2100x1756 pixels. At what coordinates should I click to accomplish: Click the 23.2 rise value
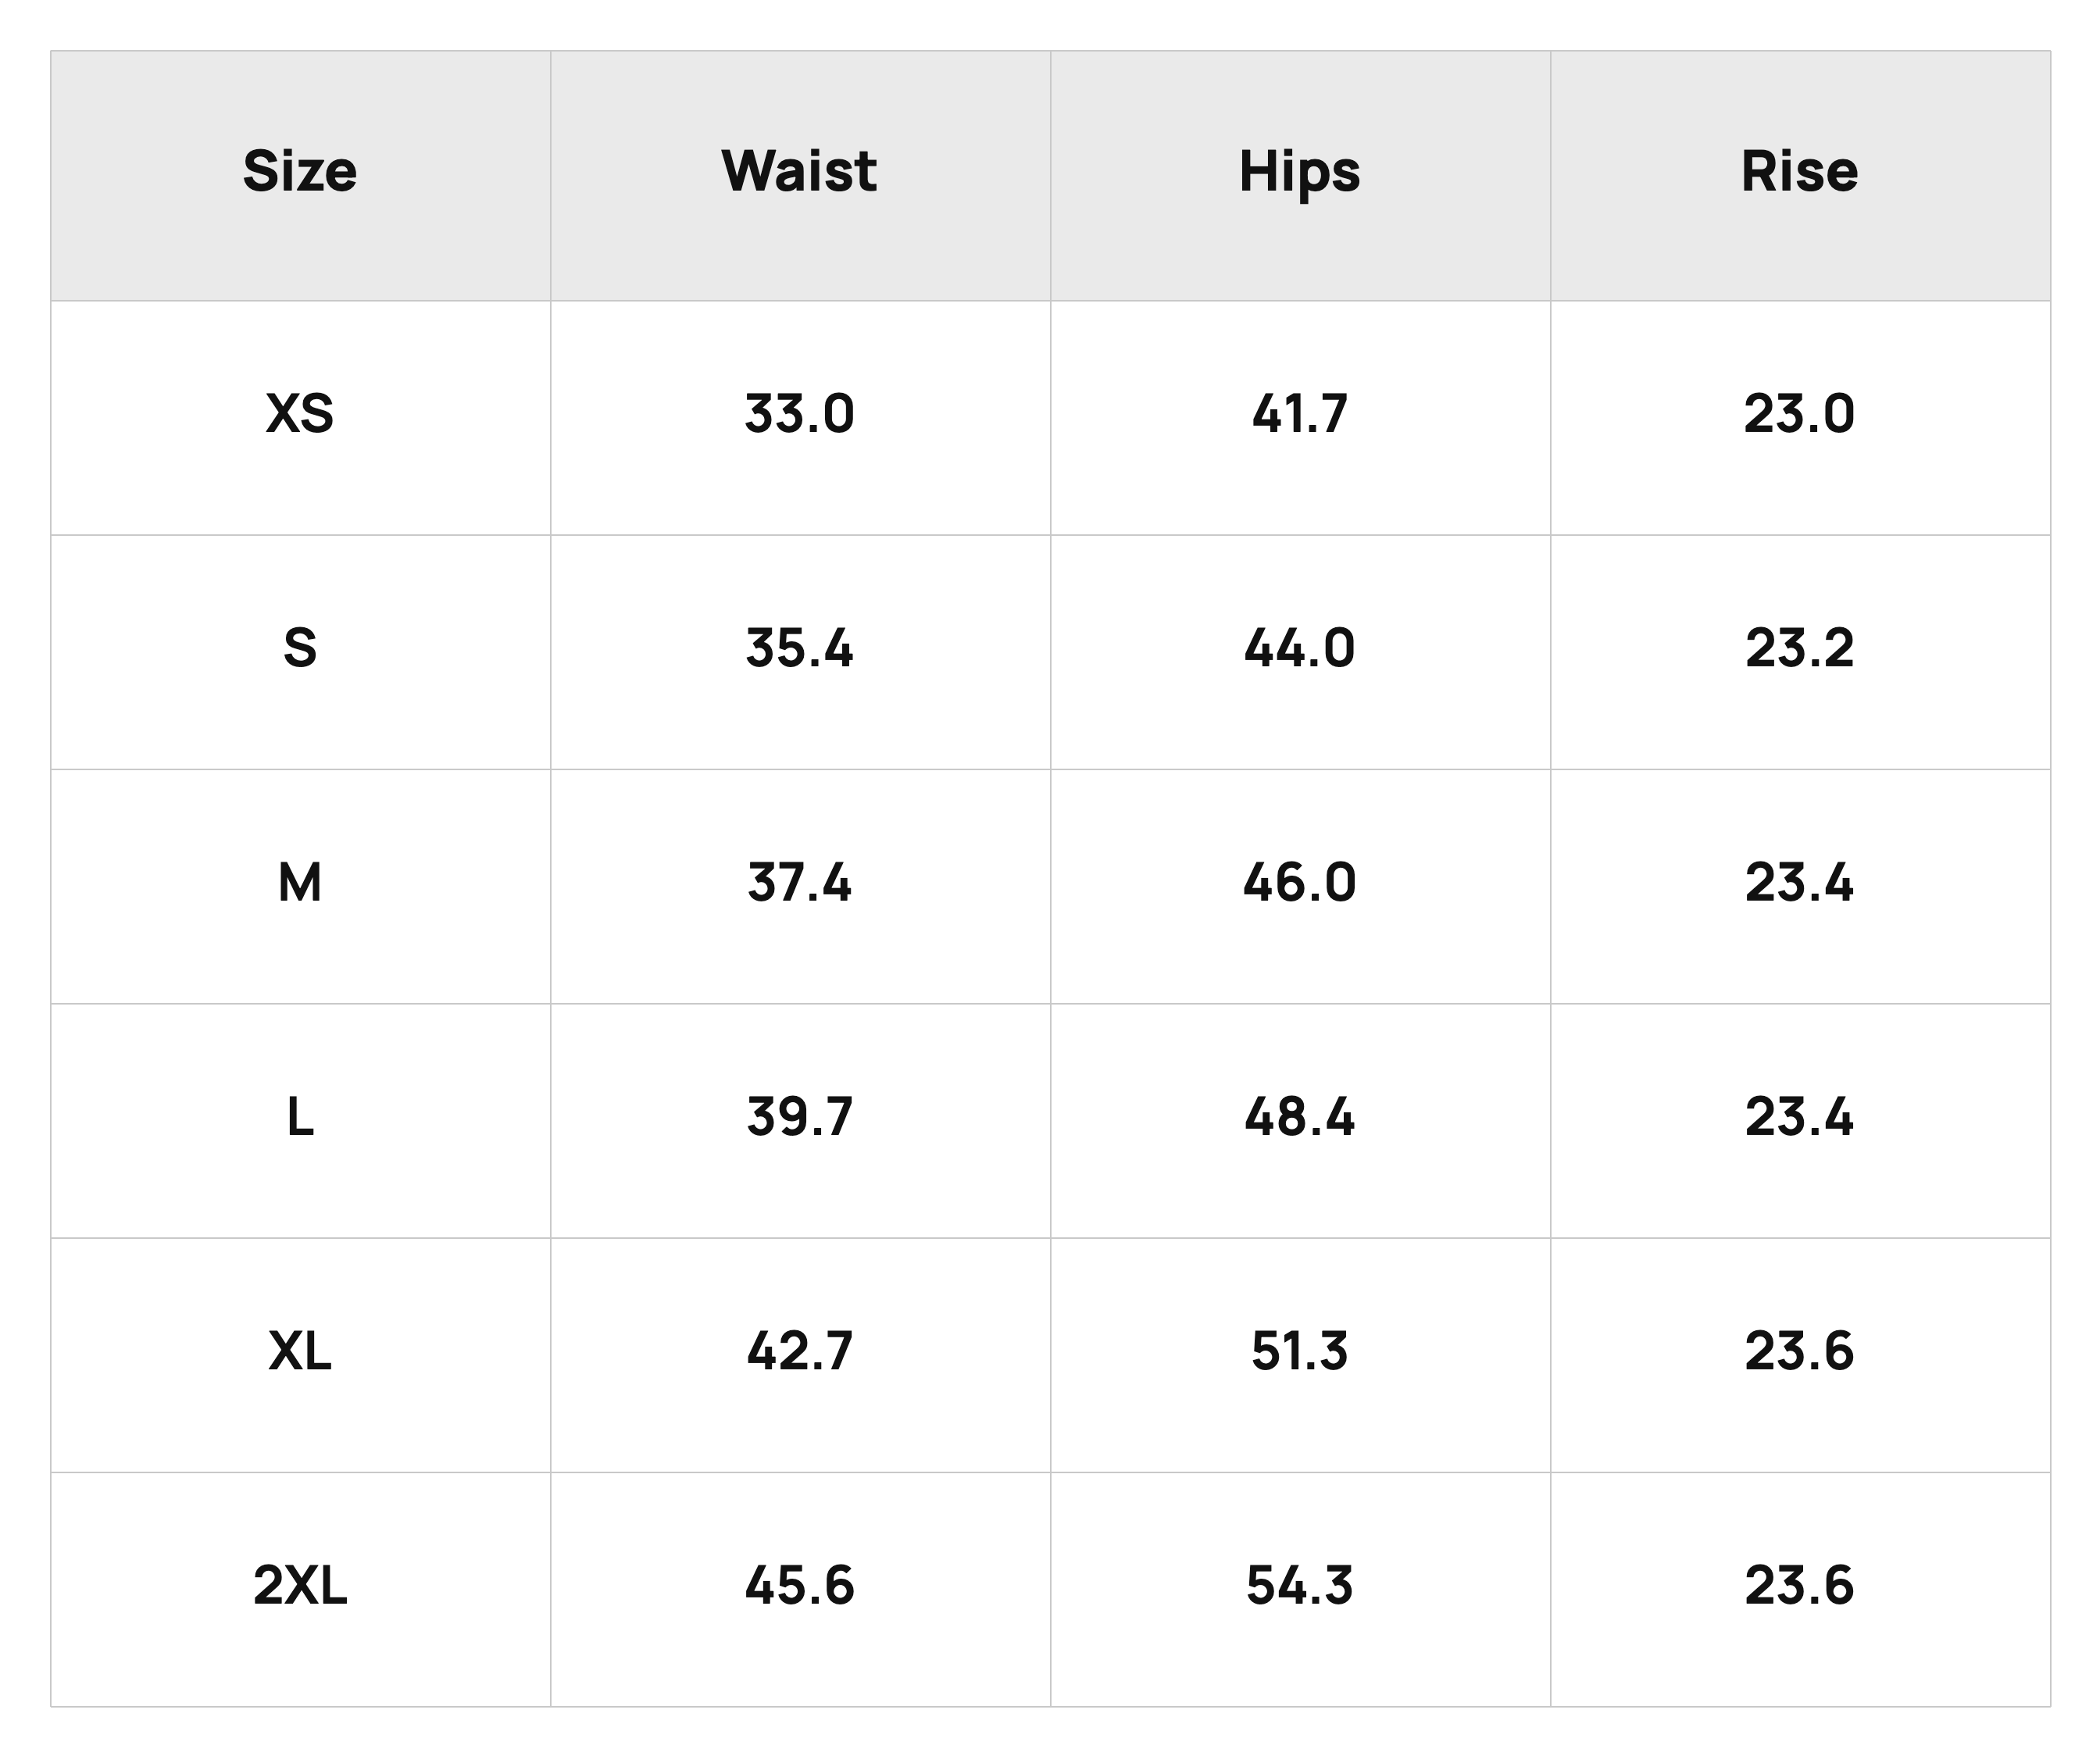pos(1799,647)
